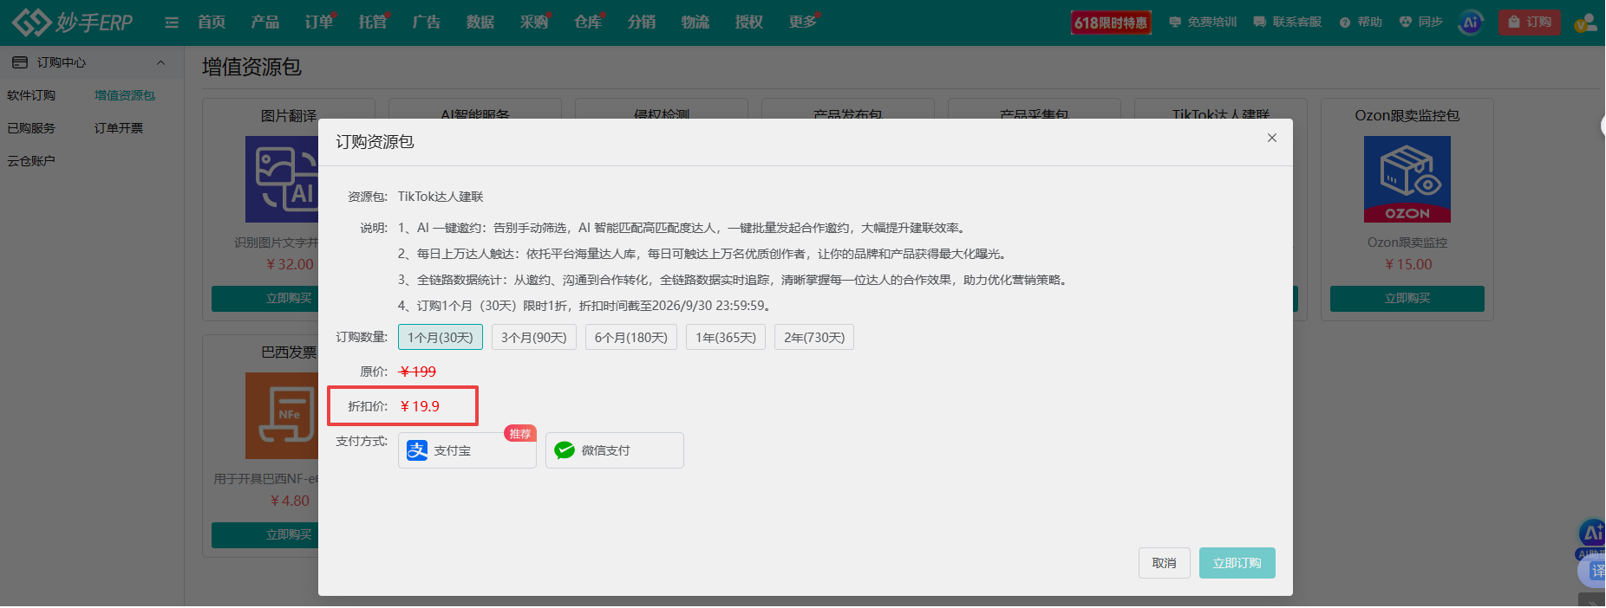Viewport: 1606px width, 608px height.
Task: Open the 采购 menu
Action: pyautogui.click(x=534, y=22)
